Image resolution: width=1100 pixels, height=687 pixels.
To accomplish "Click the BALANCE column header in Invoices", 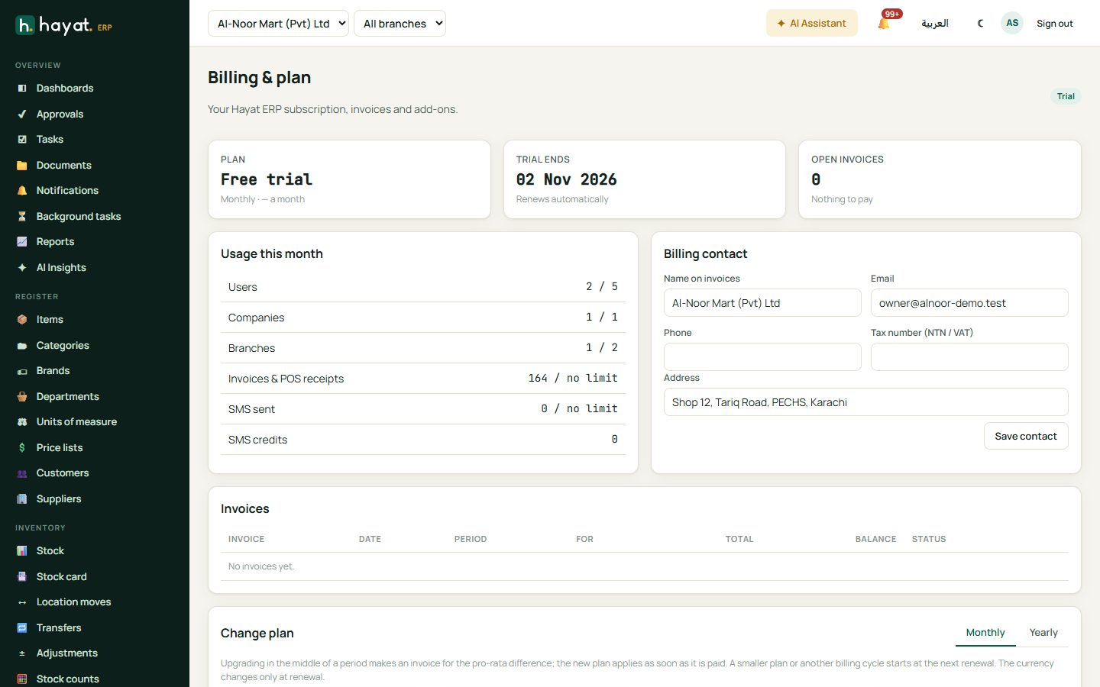I will pyautogui.click(x=875, y=539).
